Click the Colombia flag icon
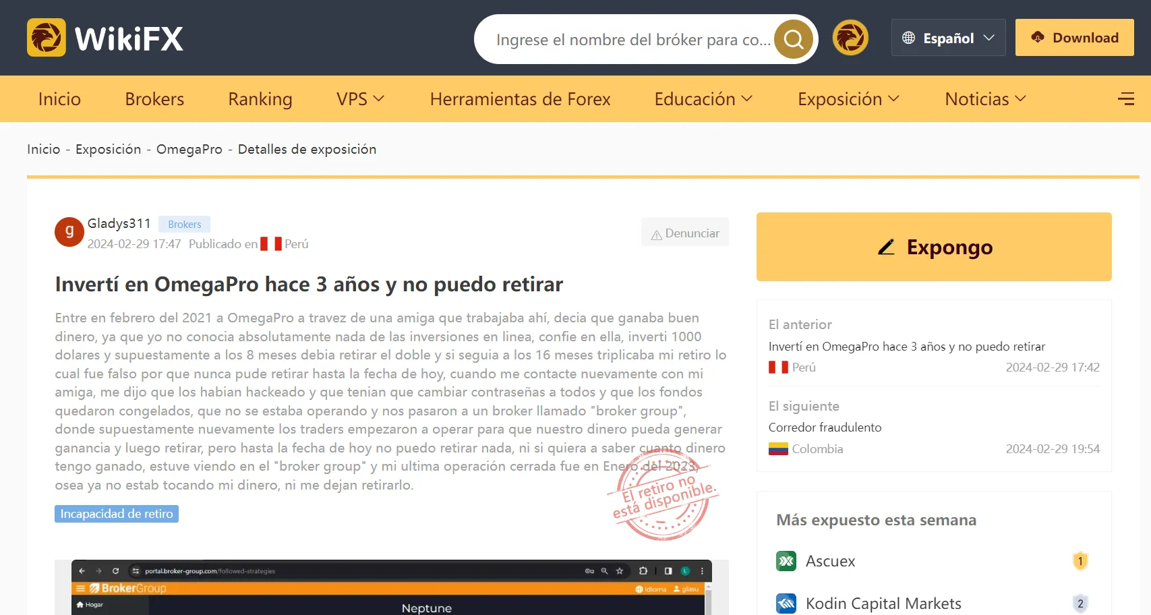 [x=778, y=449]
